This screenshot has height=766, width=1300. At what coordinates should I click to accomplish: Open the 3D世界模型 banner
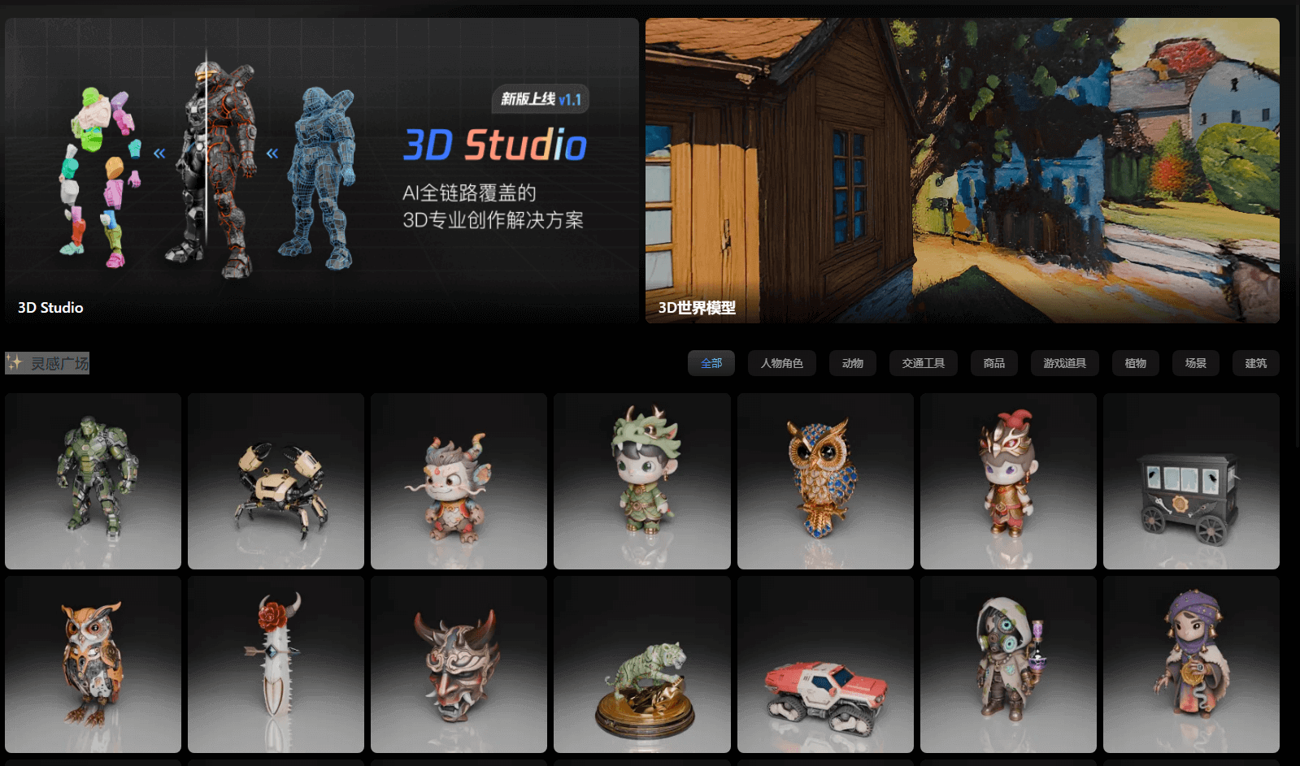pyautogui.click(x=963, y=171)
